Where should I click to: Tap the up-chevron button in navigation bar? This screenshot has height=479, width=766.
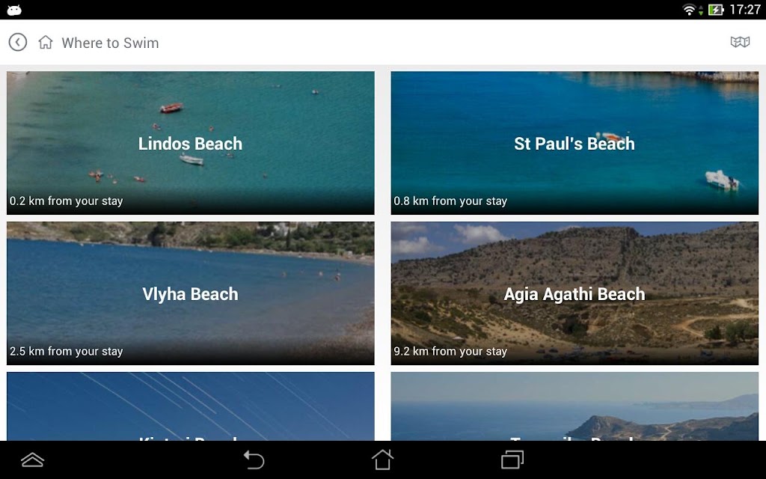click(x=32, y=460)
